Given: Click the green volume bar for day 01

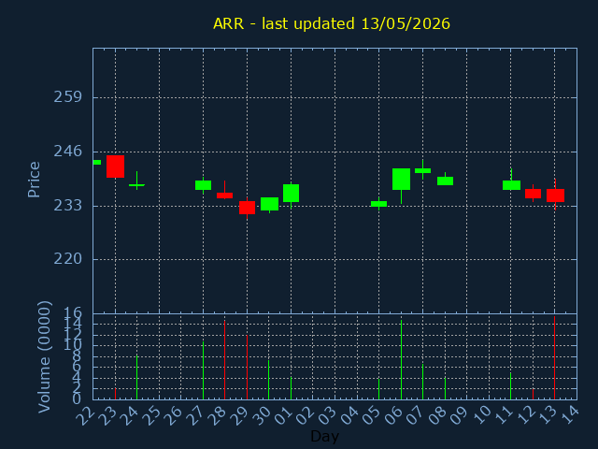Looking at the screenshot, I should coord(291,388).
